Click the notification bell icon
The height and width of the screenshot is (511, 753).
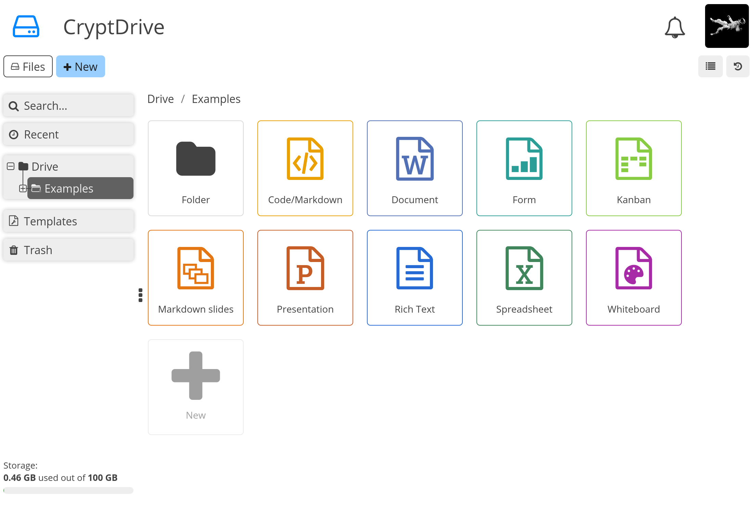tap(675, 27)
